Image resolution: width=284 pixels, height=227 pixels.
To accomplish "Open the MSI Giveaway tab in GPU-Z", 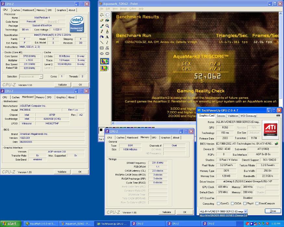I will (x=248, y=116).
